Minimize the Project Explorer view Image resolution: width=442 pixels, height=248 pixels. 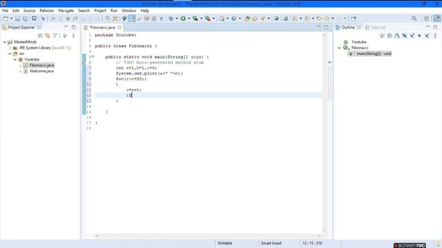pyautogui.click(x=66, y=27)
